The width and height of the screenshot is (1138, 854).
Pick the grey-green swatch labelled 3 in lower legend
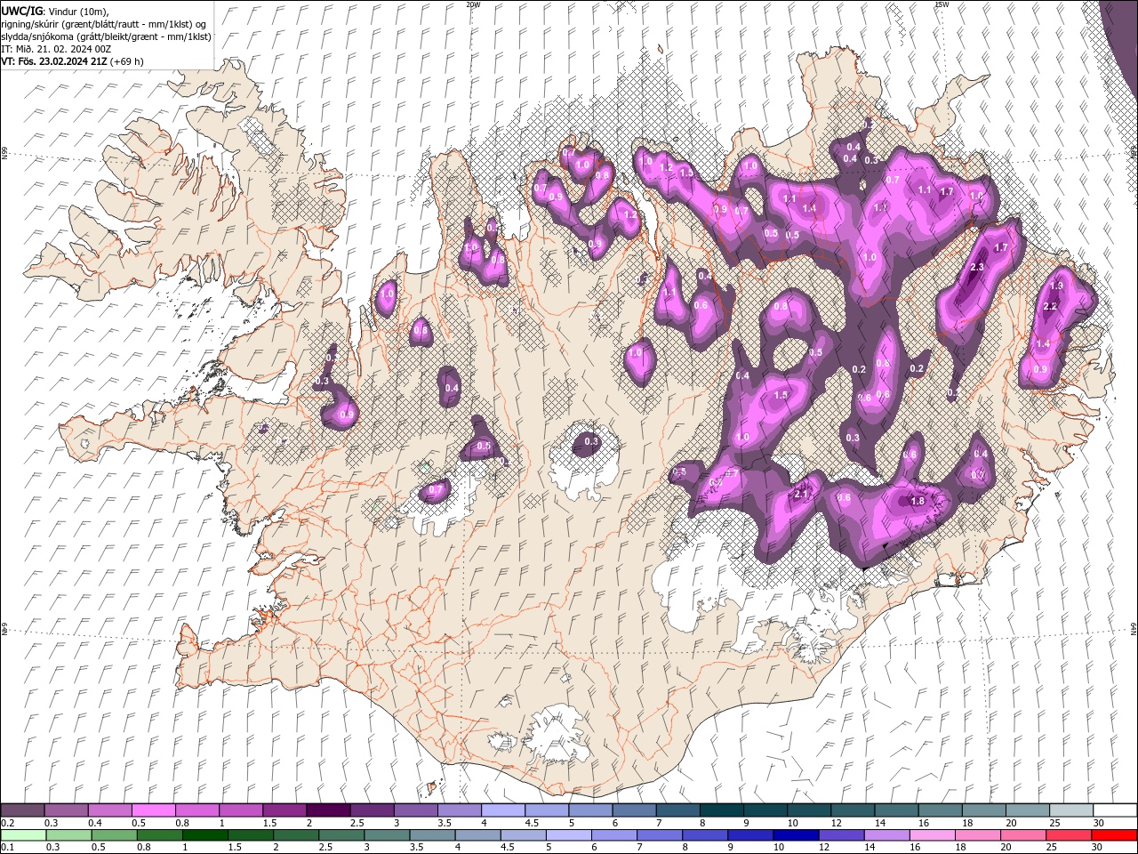(x=386, y=835)
